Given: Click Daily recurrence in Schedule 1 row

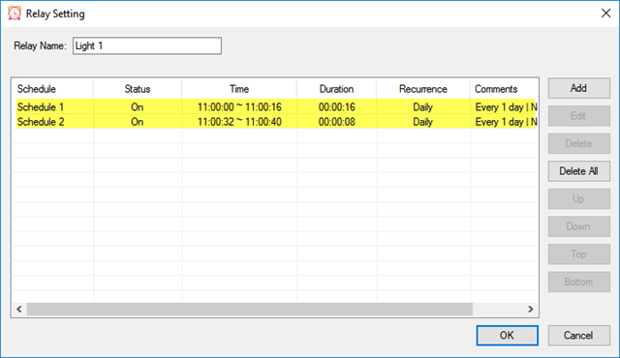Looking at the screenshot, I should pos(422,107).
